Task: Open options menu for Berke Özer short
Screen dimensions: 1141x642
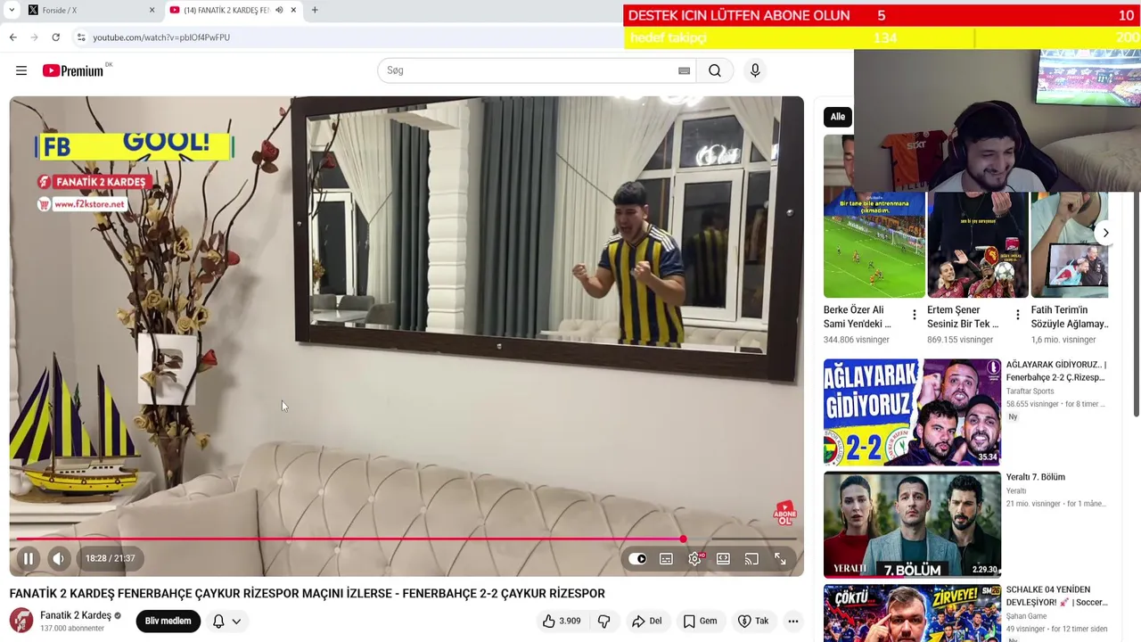Action: click(x=914, y=315)
